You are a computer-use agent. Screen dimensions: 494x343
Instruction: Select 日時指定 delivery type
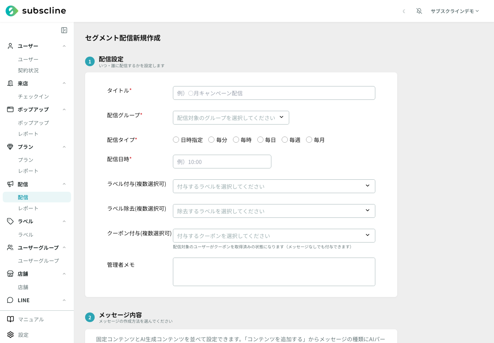pos(176,140)
